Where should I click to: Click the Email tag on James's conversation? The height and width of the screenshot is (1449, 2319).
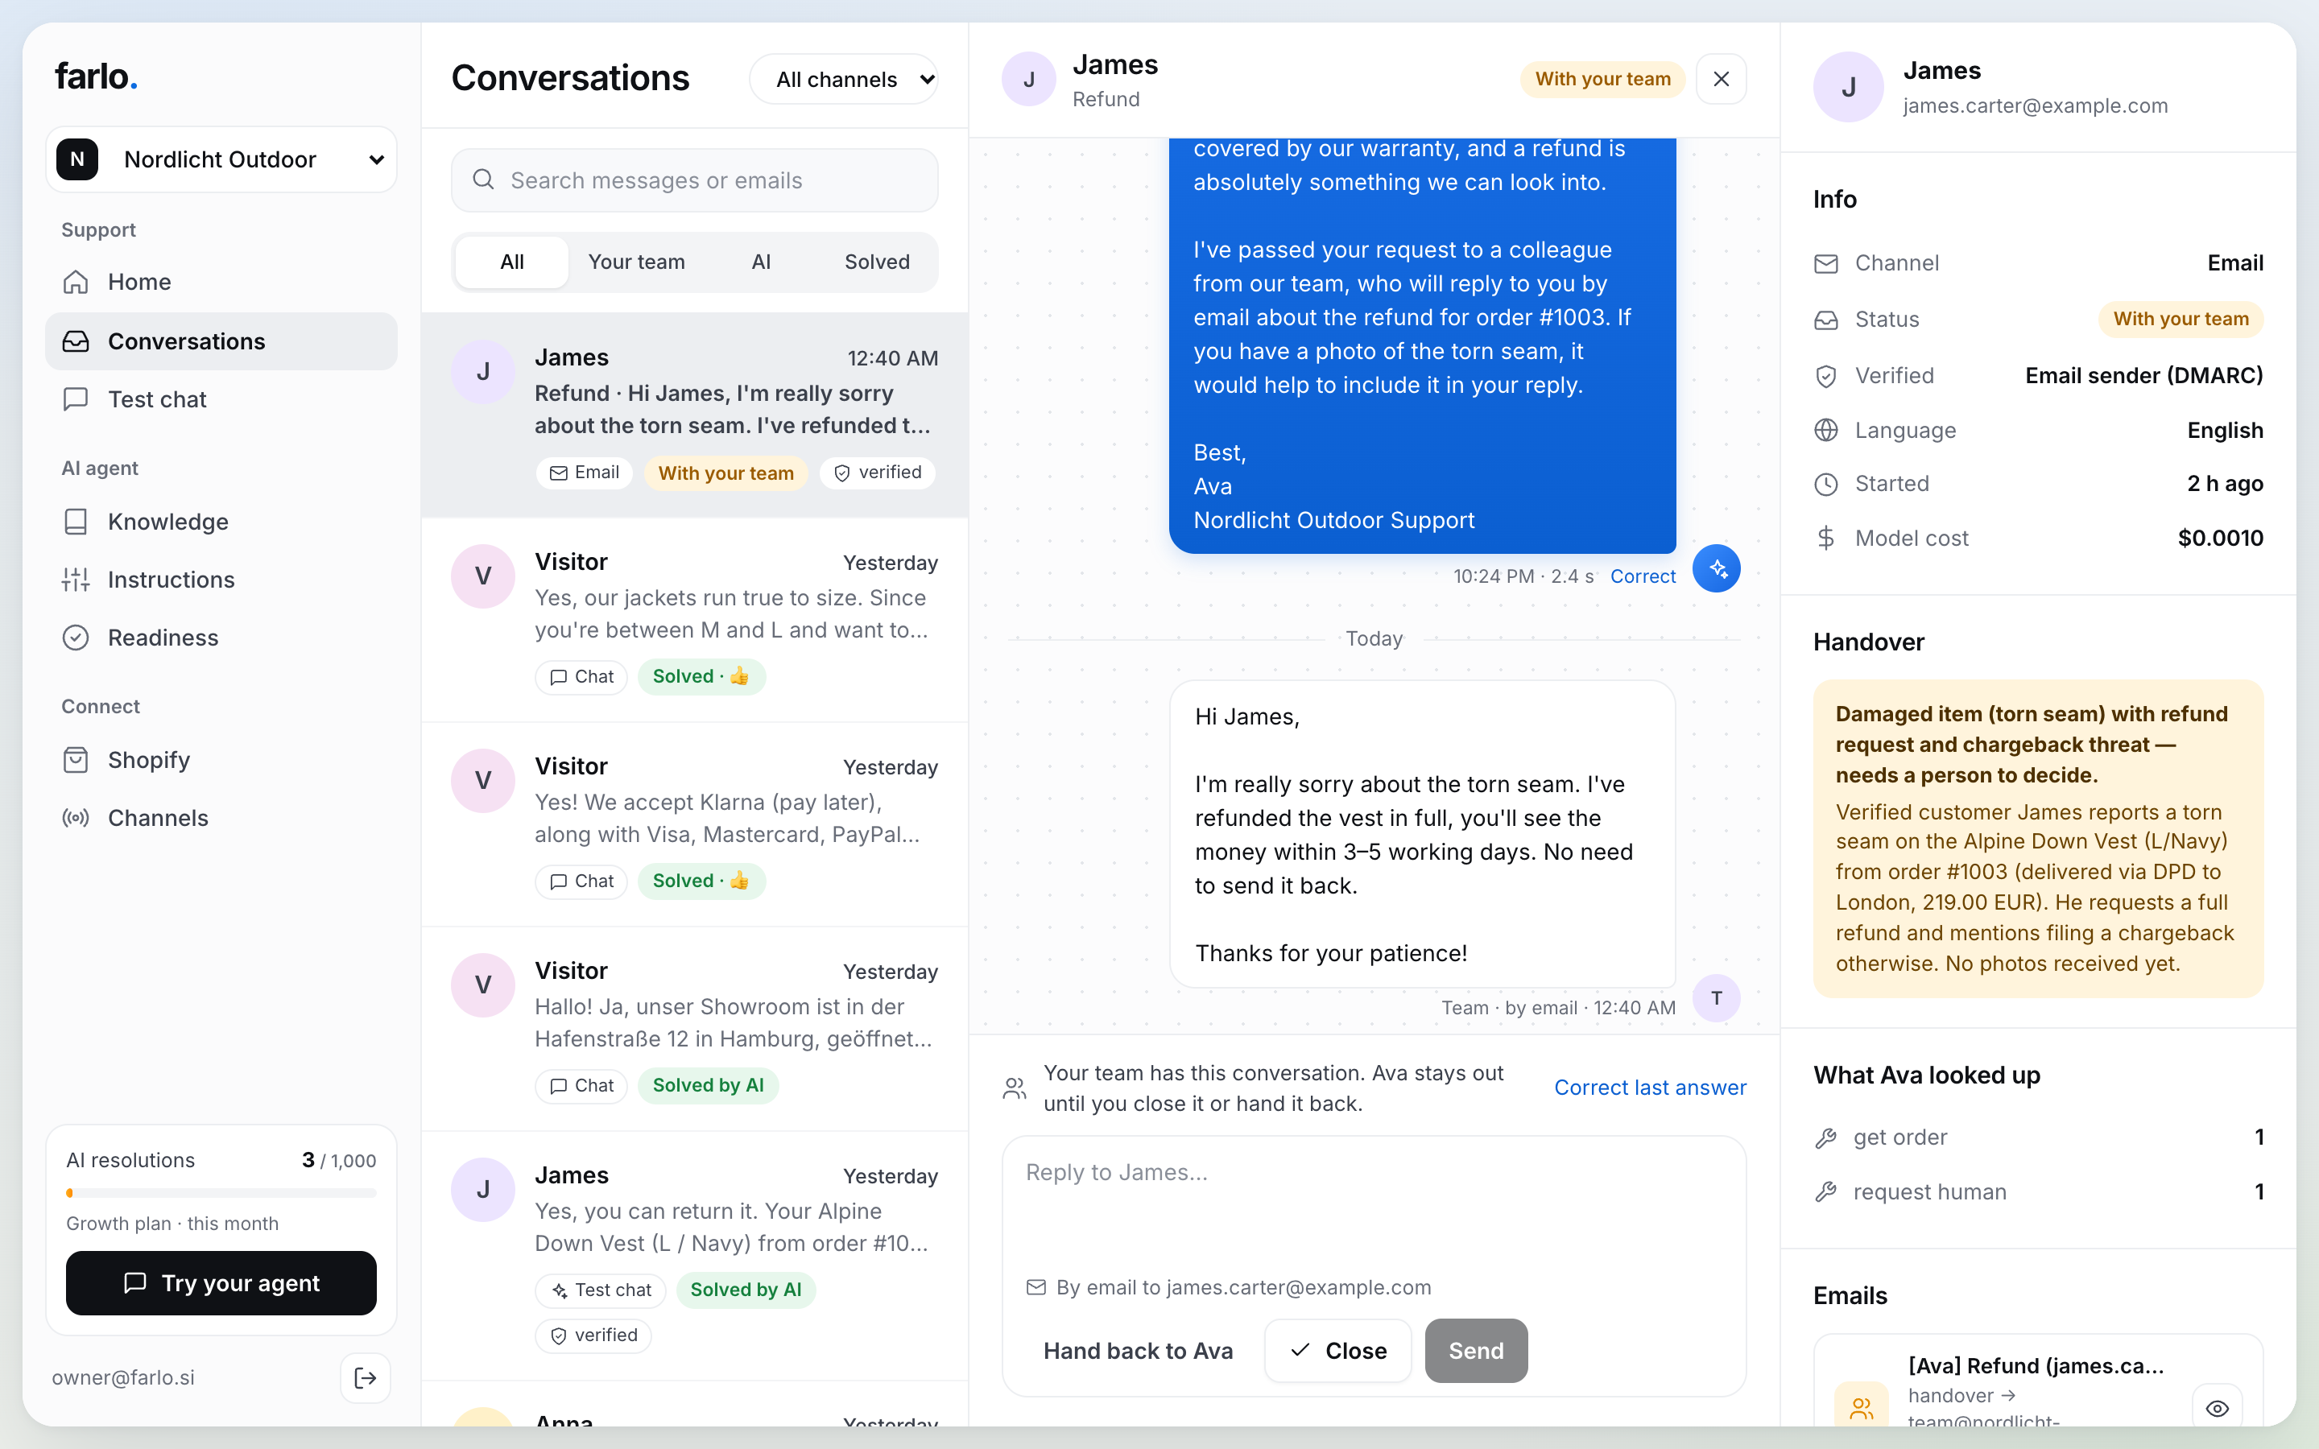click(x=584, y=473)
